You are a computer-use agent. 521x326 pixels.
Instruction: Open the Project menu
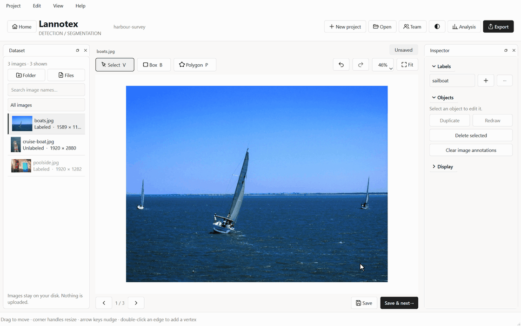coord(13,6)
